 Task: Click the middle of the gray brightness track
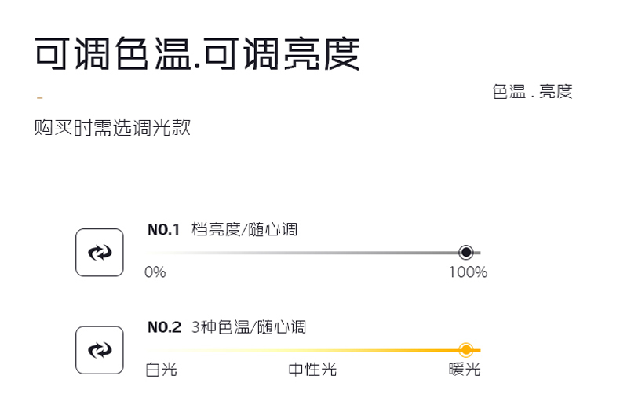click(315, 253)
